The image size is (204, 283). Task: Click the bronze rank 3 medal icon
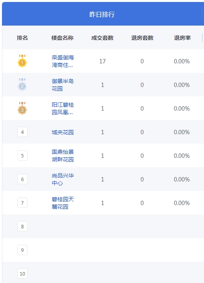(22, 108)
